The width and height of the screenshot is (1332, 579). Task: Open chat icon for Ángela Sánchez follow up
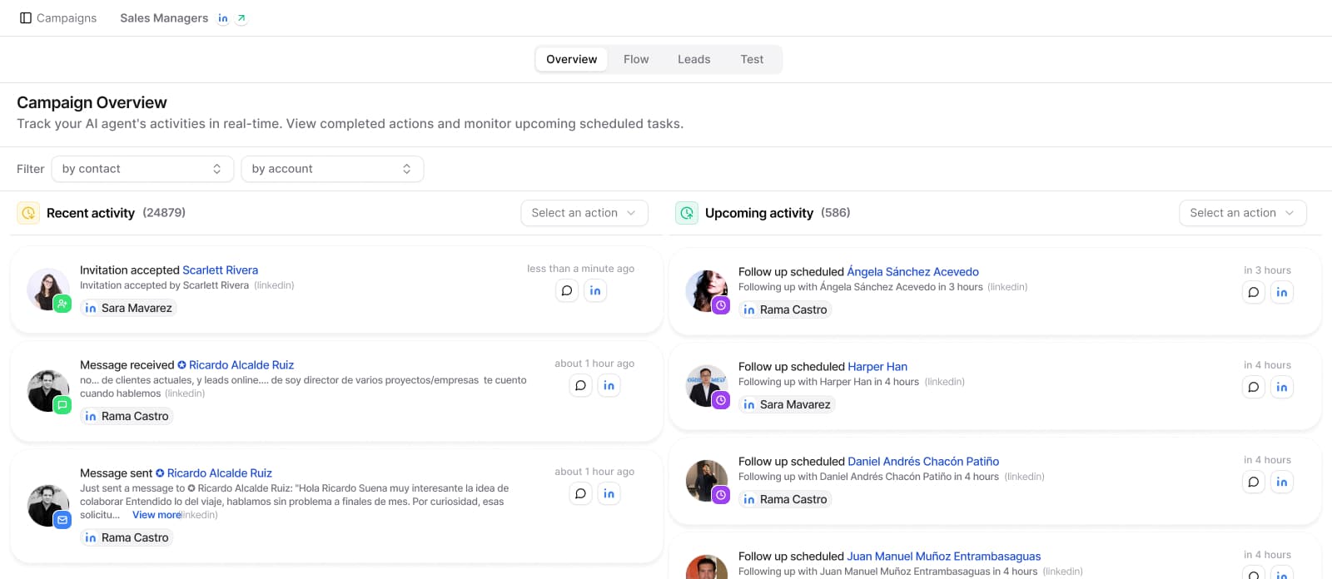(x=1254, y=292)
